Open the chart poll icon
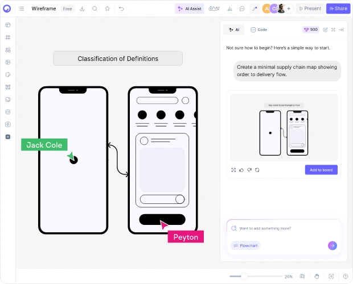This screenshot has height=284, width=353. click(x=229, y=9)
